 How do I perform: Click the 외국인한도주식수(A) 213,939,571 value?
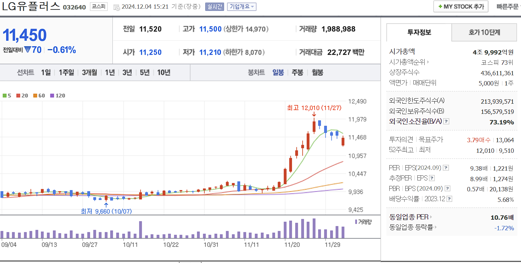[x=497, y=101]
